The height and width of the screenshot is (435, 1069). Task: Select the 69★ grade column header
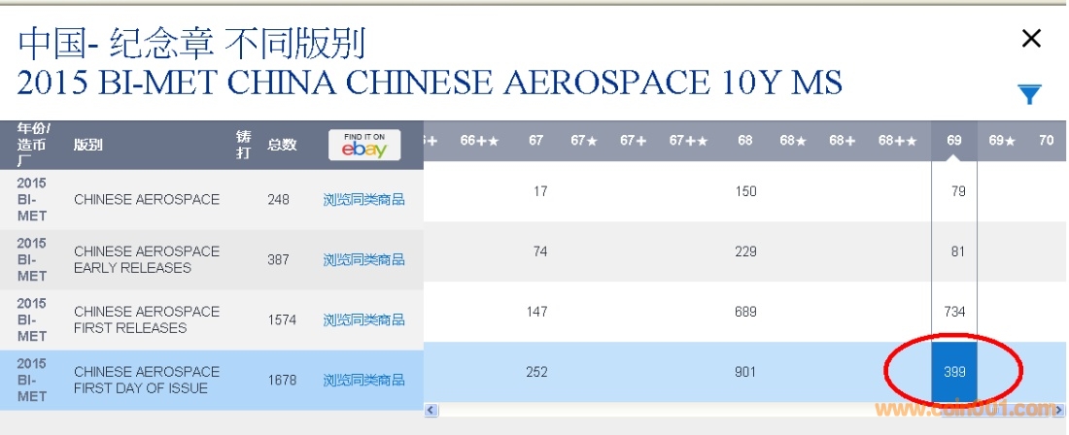[1002, 141]
